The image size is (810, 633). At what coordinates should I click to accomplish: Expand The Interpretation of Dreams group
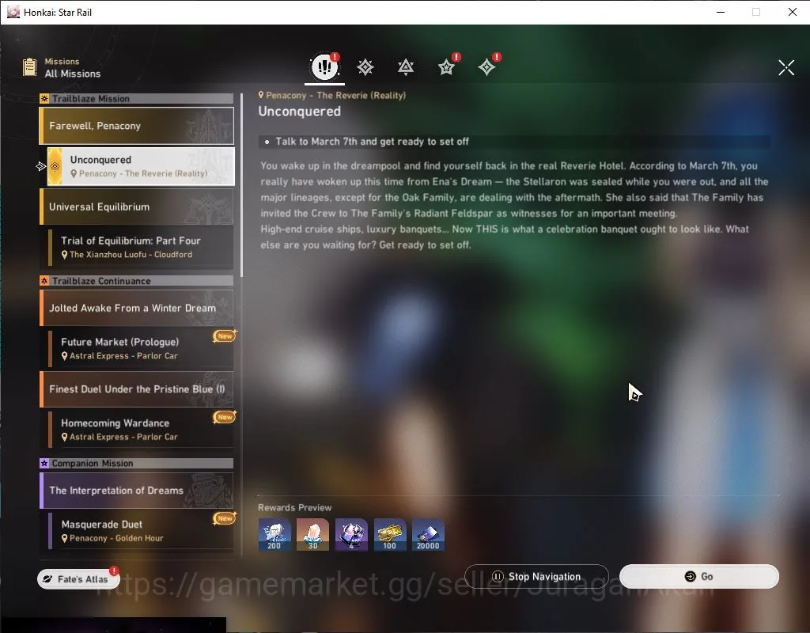pyautogui.click(x=137, y=491)
